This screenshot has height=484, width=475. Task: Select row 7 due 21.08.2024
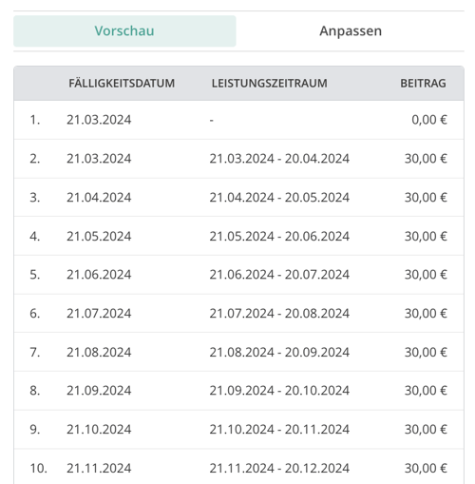(x=238, y=352)
